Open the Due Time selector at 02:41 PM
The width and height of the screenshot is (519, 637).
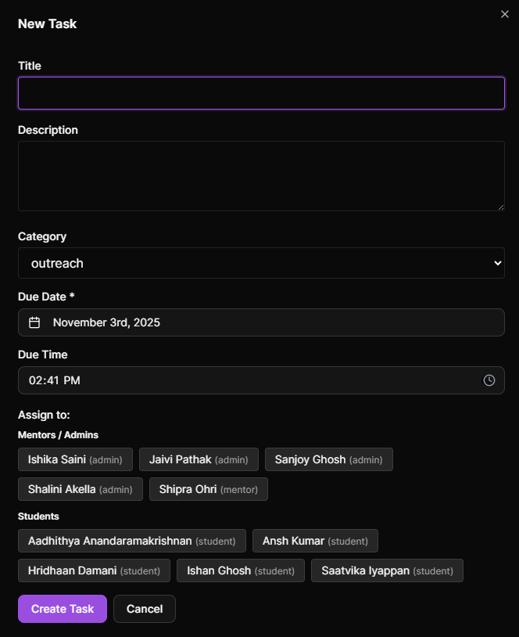261,380
